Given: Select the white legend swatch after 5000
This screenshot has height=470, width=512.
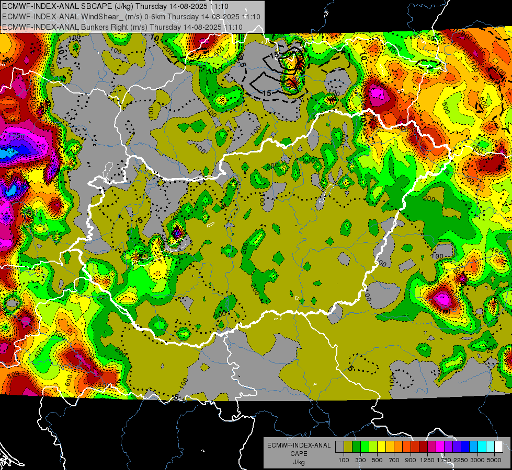Looking at the screenshot, I should pyautogui.click(x=498, y=447).
